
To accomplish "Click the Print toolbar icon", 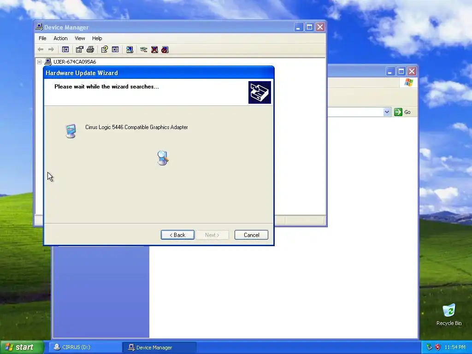I will coord(90,49).
